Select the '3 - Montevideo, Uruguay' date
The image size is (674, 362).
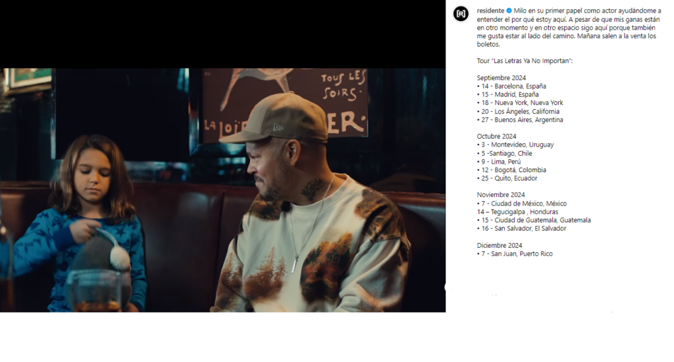tap(515, 145)
